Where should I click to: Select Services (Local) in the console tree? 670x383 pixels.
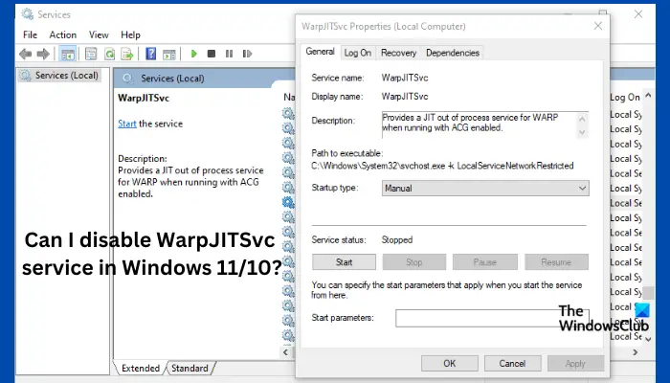59,76
